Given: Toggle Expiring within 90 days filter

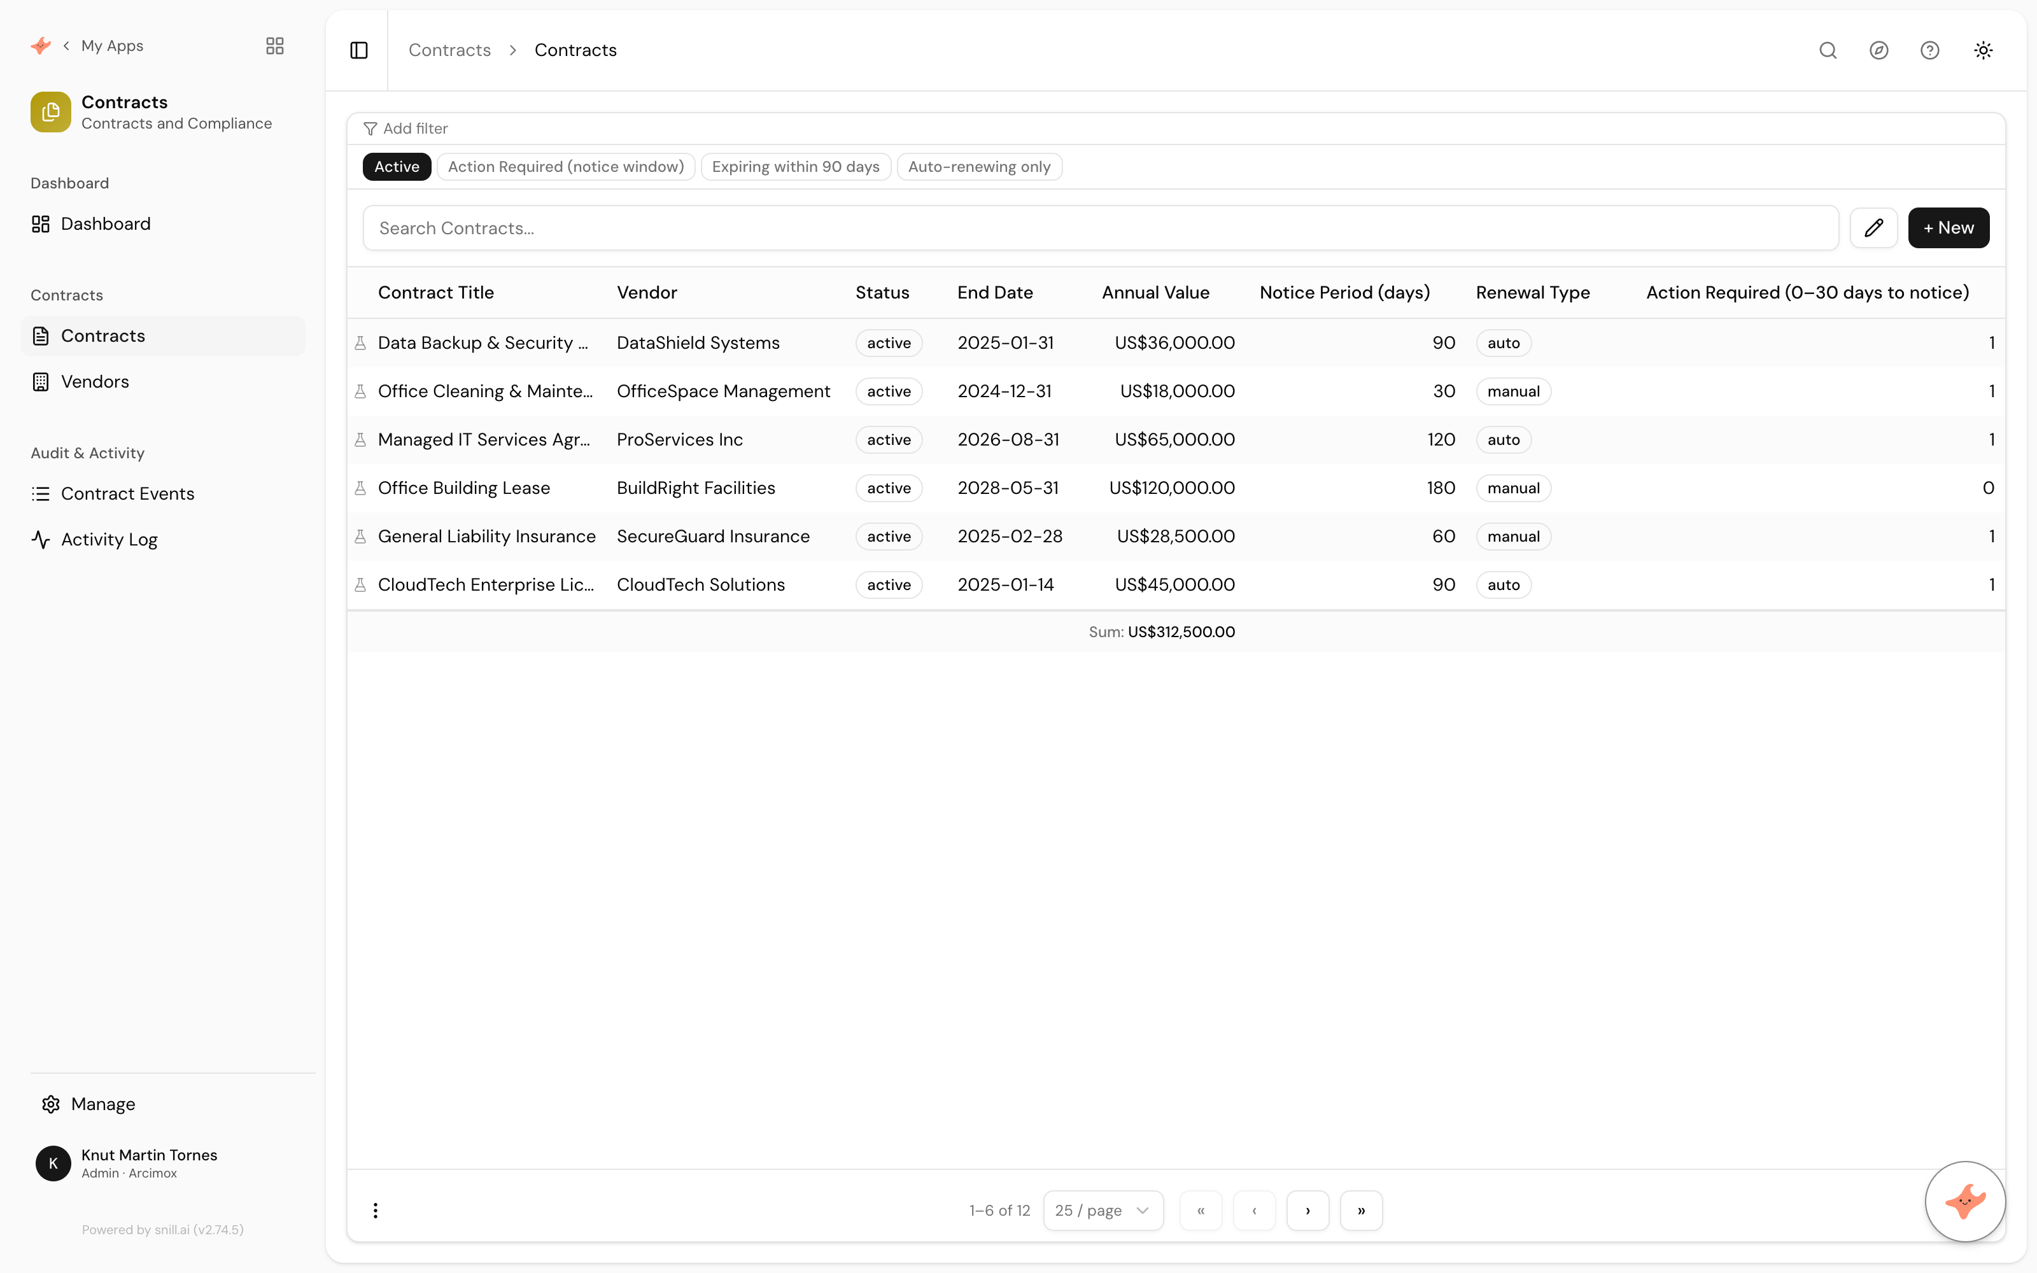Looking at the screenshot, I should pos(796,167).
